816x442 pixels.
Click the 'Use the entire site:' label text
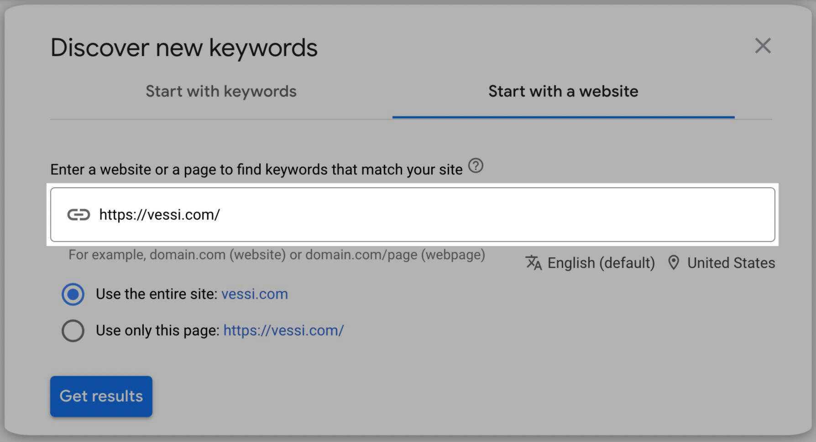[x=157, y=294]
